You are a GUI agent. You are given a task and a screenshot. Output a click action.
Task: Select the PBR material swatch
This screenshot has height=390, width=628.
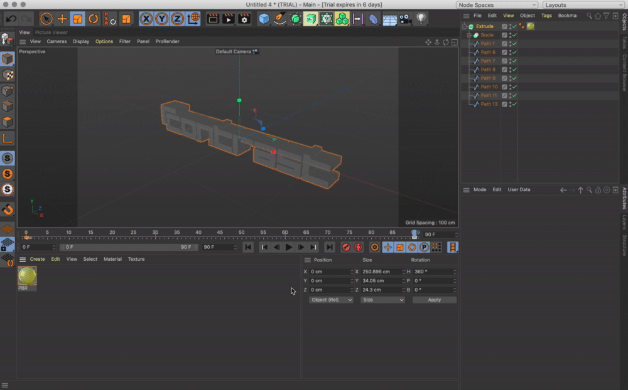(27, 277)
